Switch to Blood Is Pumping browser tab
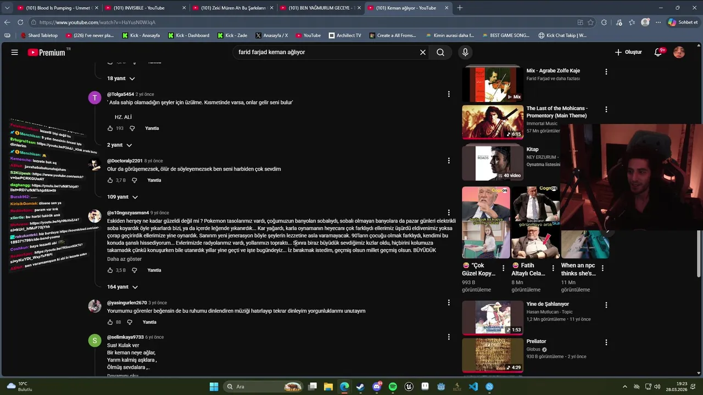The height and width of the screenshot is (395, 703). (55, 8)
